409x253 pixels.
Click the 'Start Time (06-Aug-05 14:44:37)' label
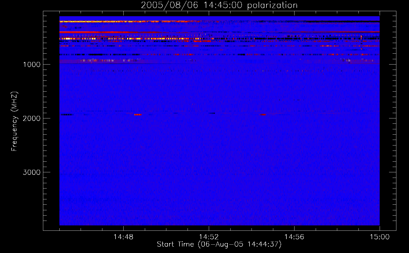tap(219, 244)
